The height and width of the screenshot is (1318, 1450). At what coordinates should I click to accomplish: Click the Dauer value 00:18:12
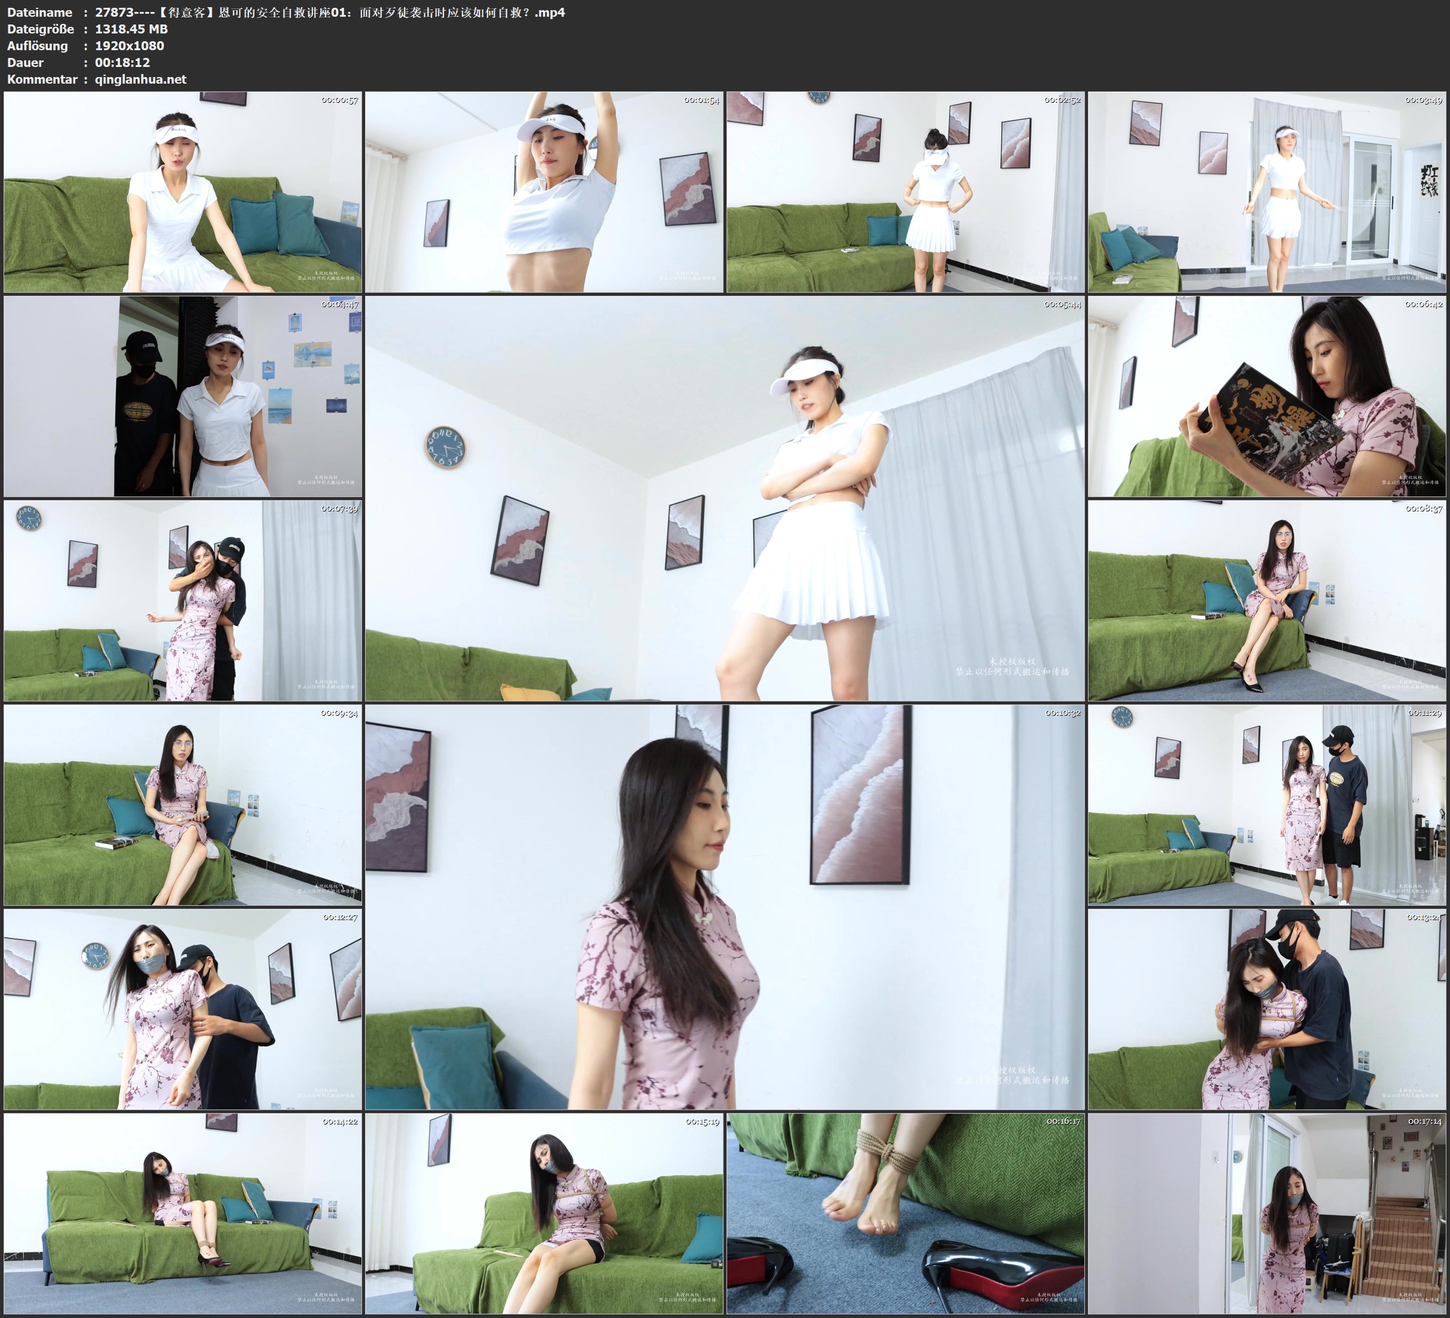[x=122, y=63]
